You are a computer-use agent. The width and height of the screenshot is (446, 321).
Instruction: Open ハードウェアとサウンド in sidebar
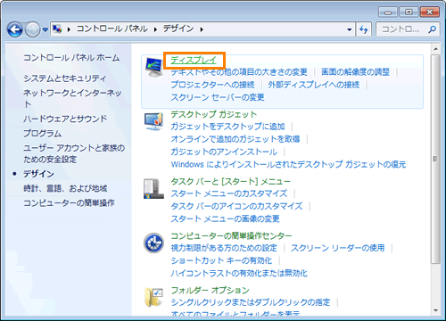pos(65,119)
